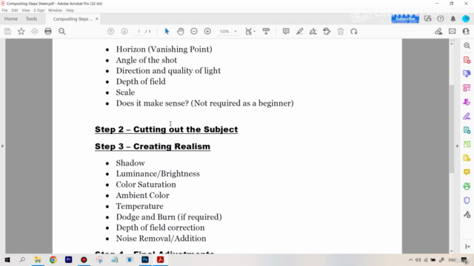Open the Fill & Sign tool in right pane
Viewport: 474px width, 266px height.
(x=467, y=116)
